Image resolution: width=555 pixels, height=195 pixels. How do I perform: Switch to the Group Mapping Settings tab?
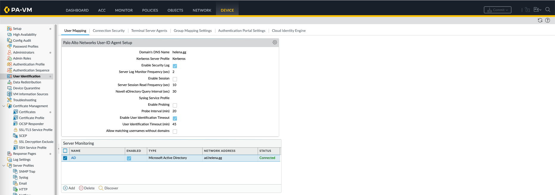[x=192, y=31]
